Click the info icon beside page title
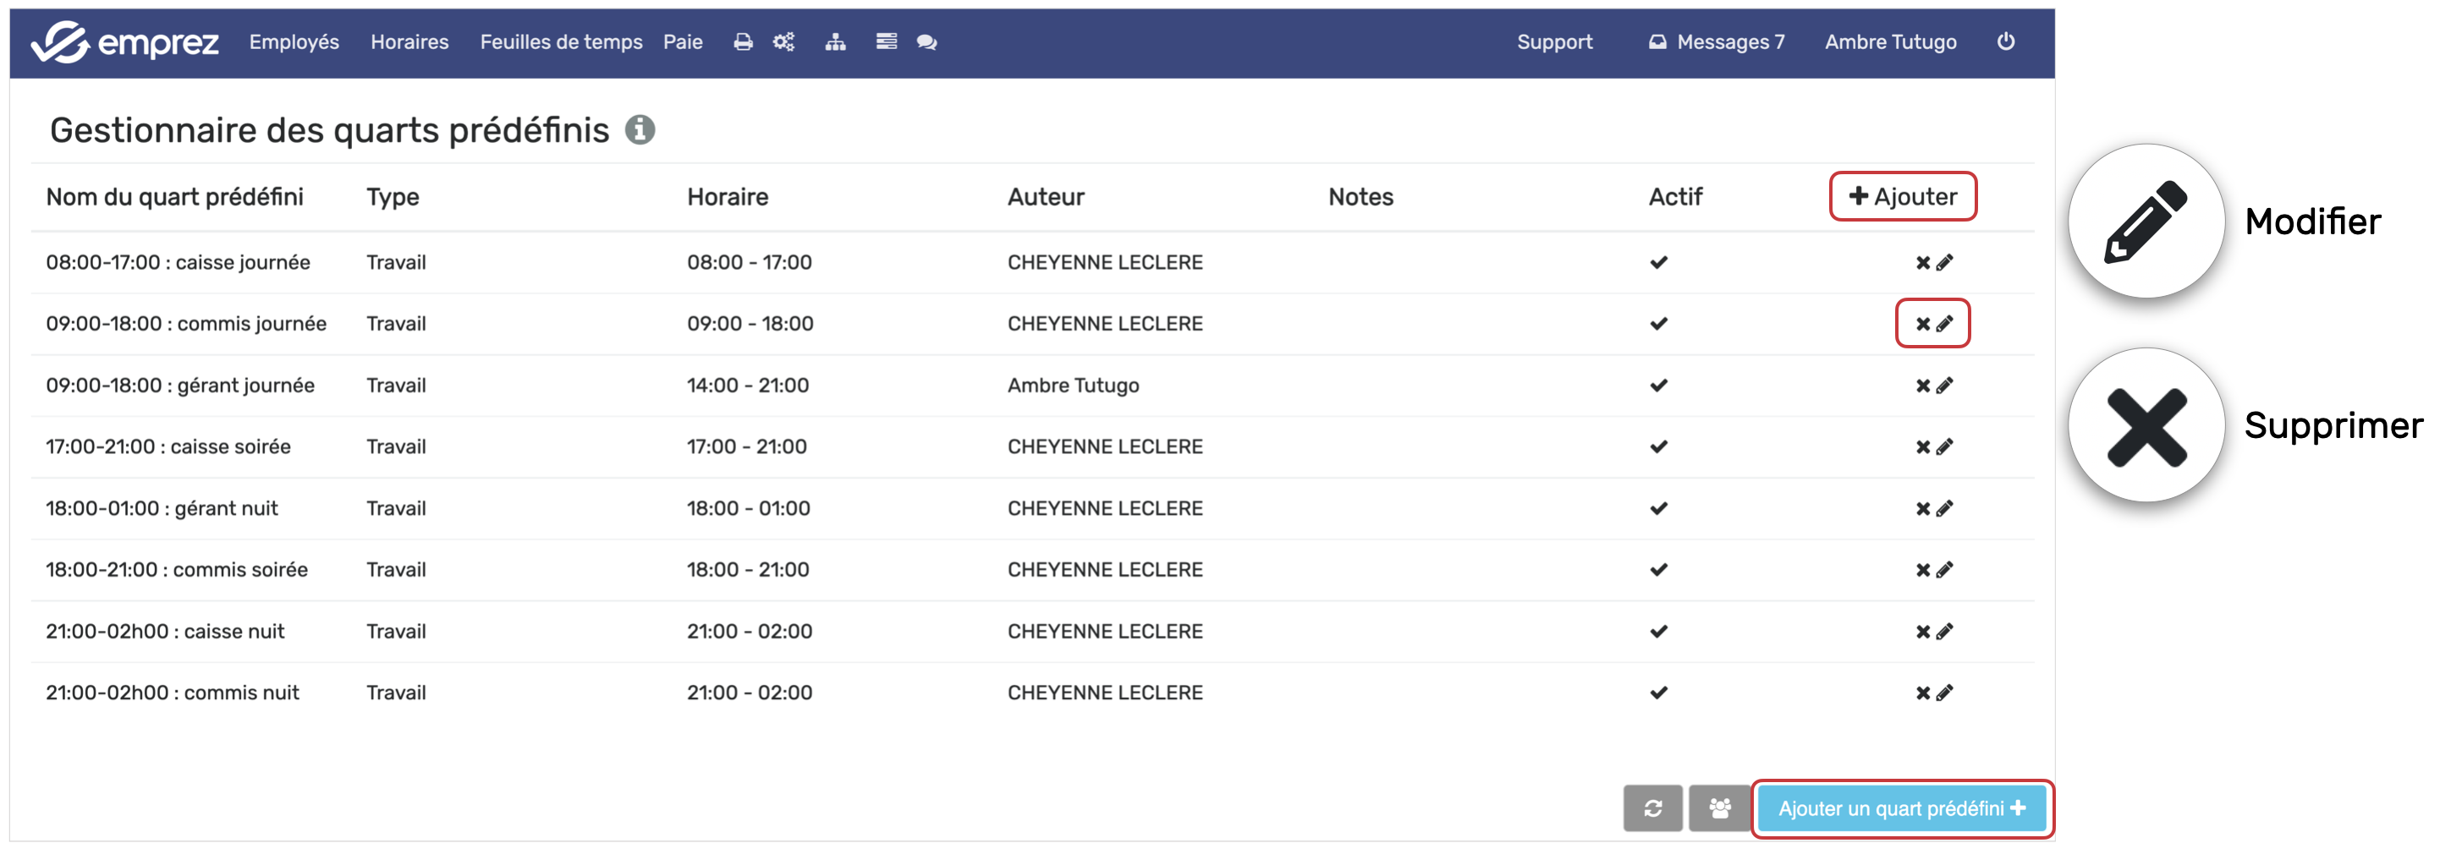Viewport: 2440px width, 854px height. tap(640, 129)
